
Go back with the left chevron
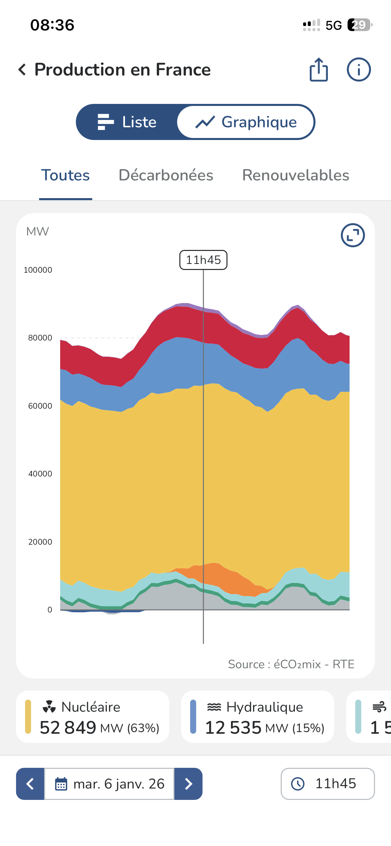pyautogui.click(x=22, y=69)
